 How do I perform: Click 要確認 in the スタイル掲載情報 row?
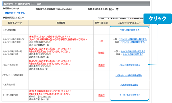coord(101,53)
